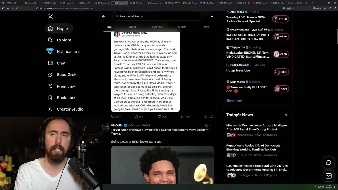The image size is (338, 190).
Task: Switch to the Latest tab
Action: [132, 27]
